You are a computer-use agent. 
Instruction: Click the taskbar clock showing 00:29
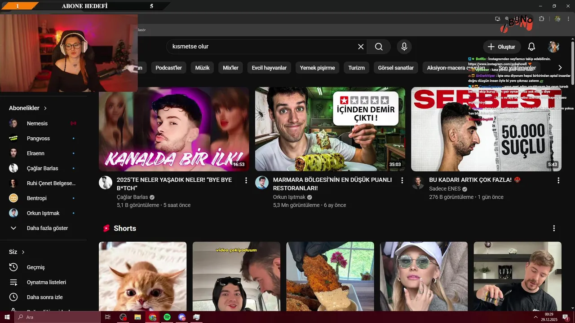click(549, 317)
